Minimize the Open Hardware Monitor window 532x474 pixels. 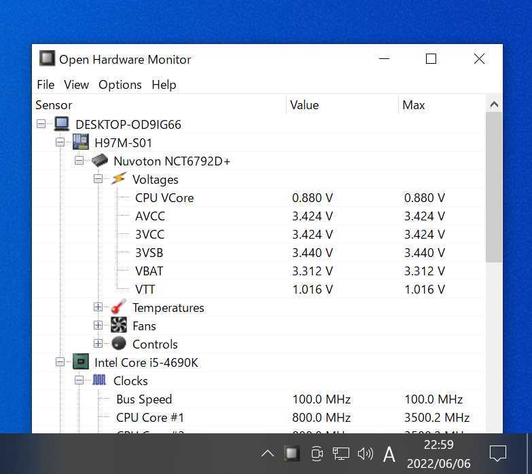pos(384,58)
